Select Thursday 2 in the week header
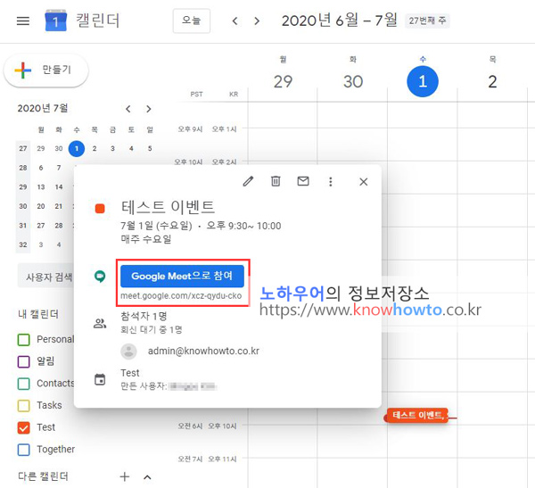 492,82
